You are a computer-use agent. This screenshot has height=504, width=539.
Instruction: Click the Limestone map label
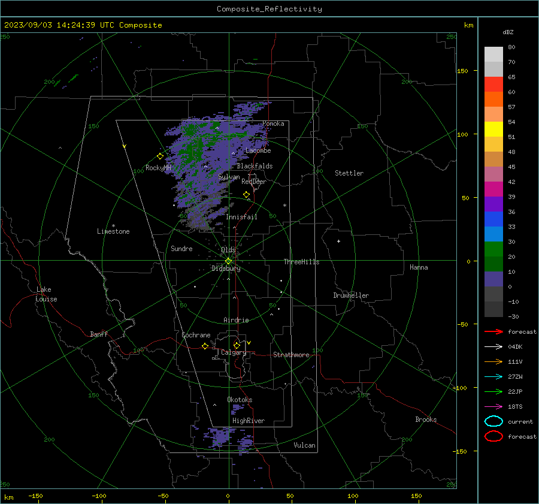click(113, 231)
